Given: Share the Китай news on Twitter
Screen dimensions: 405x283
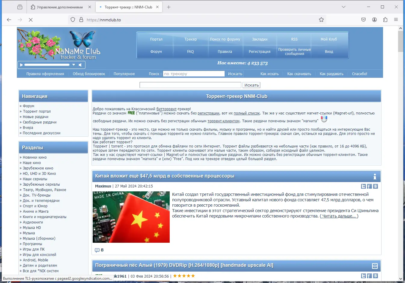Looking at the screenshot, I should 363,186.
